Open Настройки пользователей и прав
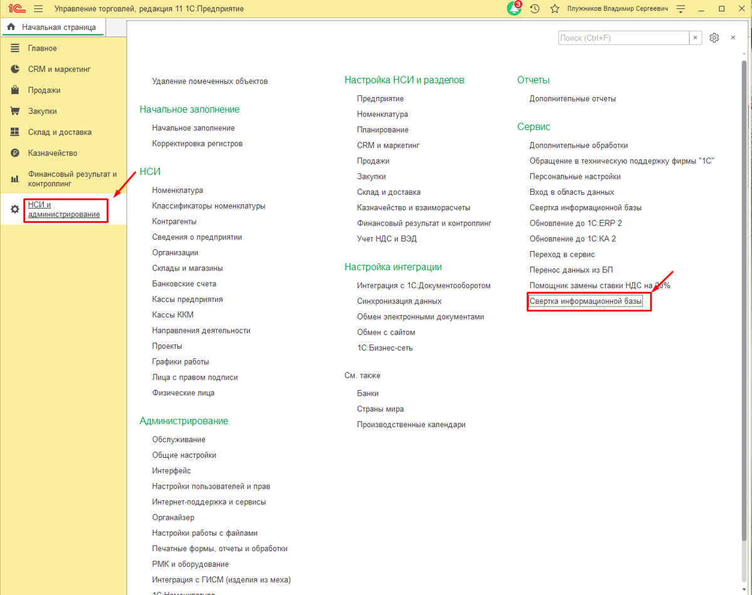Screen dimensions: 752x595 [x=211, y=486]
